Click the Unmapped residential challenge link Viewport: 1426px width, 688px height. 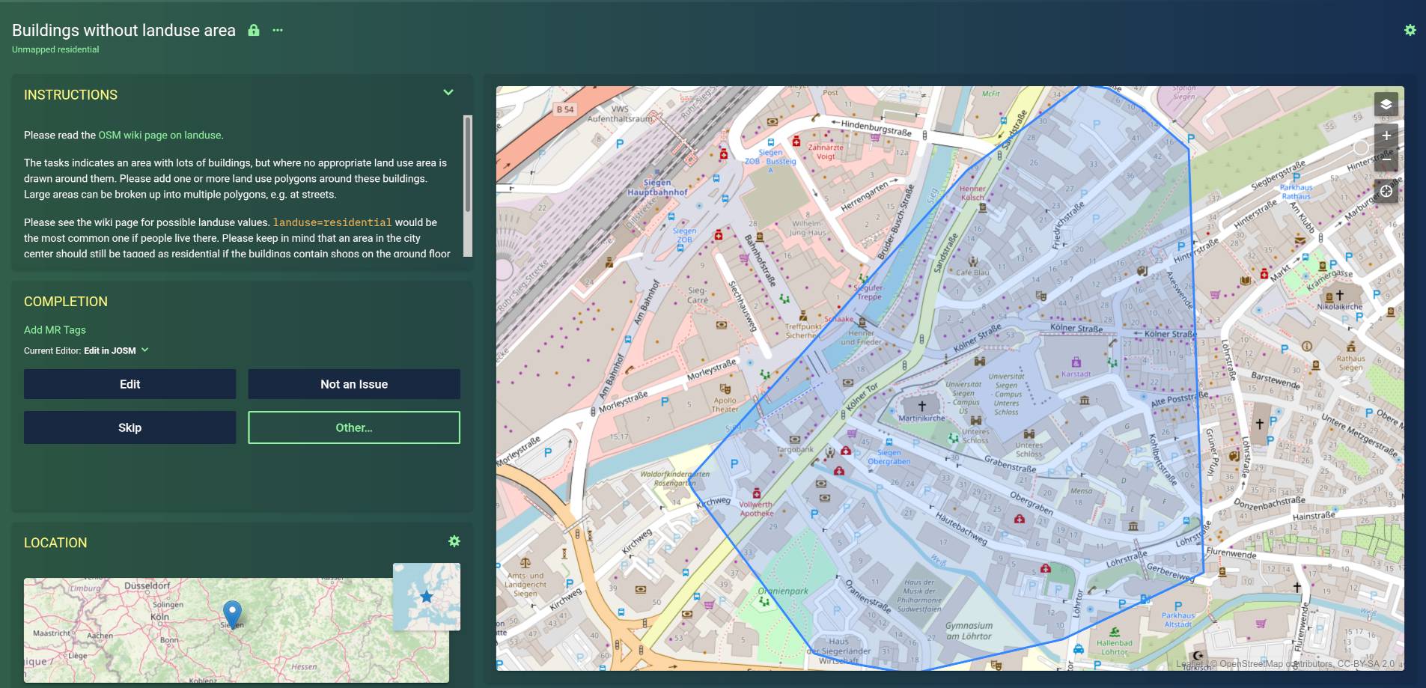point(55,49)
